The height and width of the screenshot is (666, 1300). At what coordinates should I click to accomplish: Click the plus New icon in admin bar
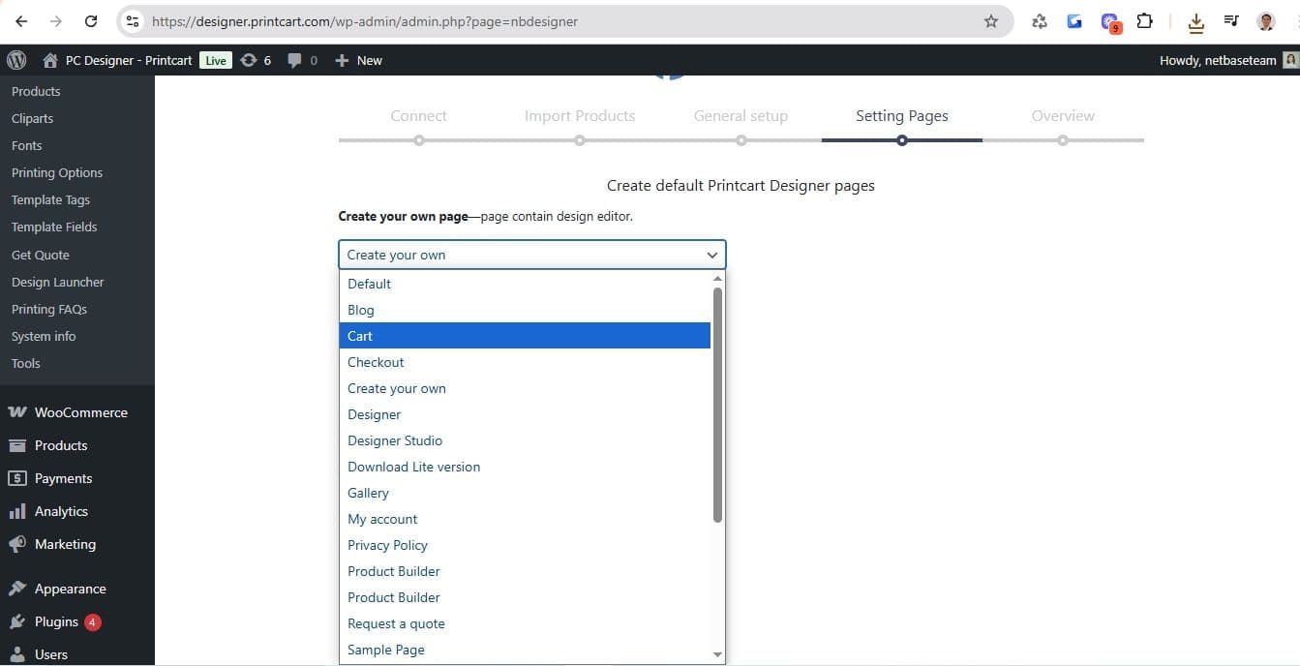pos(342,60)
